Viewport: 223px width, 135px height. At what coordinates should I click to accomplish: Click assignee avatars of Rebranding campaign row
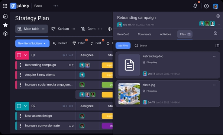click(x=85, y=65)
